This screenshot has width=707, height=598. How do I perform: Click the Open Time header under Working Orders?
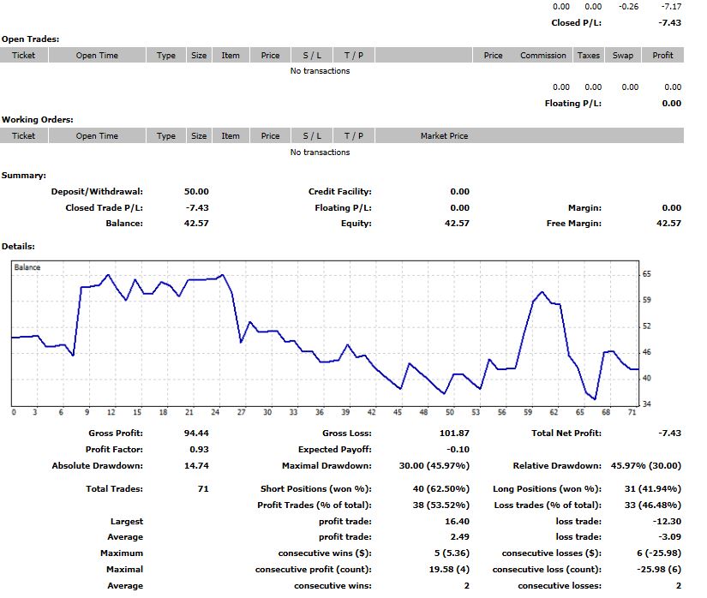(x=97, y=135)
